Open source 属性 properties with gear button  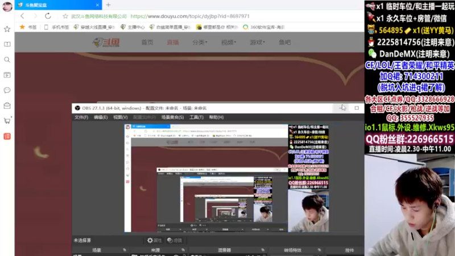(154, 240)
